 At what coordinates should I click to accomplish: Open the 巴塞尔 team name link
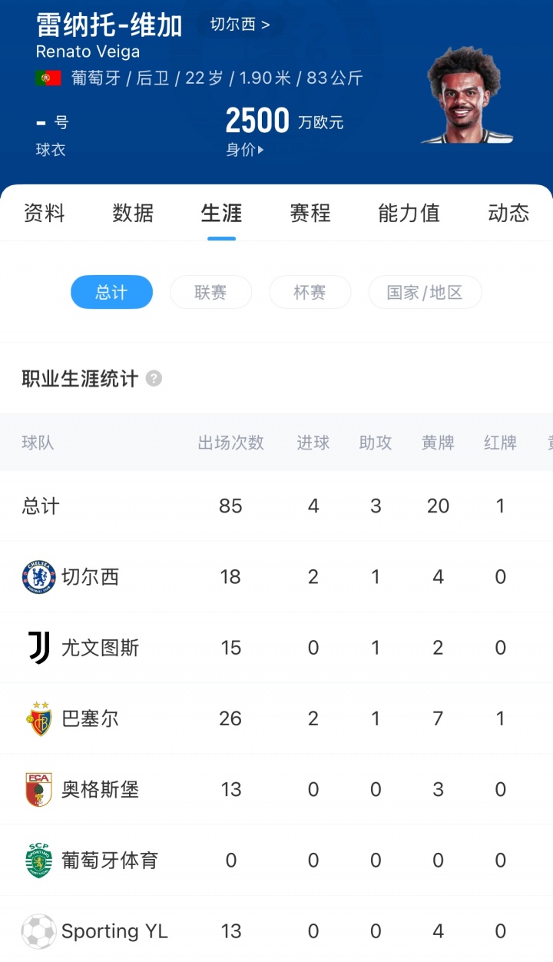(x=90, y=718)
